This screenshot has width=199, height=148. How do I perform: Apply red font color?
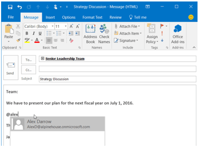click(37, 40)
